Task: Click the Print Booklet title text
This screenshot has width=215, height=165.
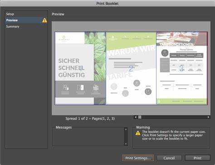Action: [x=107, y=4]
